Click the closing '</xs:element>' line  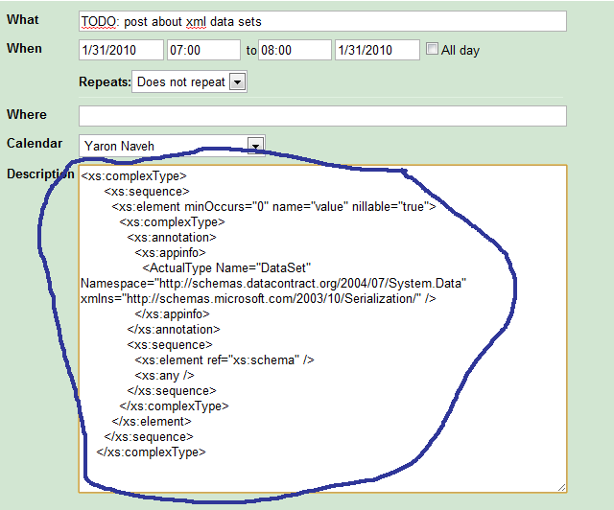tap(152, 422)
